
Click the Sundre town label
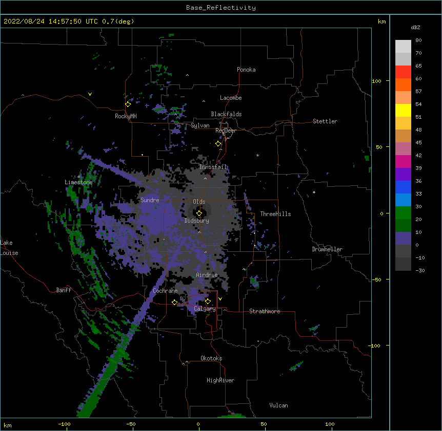click(x=150, y=200)
